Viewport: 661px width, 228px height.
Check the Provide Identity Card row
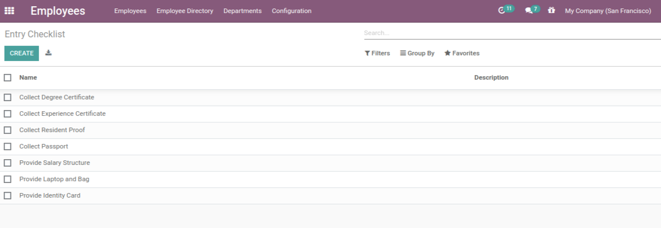tap(7, 196)
